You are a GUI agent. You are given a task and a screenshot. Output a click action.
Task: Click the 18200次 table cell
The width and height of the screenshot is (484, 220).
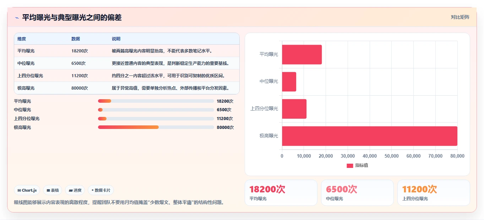point(80,51)
